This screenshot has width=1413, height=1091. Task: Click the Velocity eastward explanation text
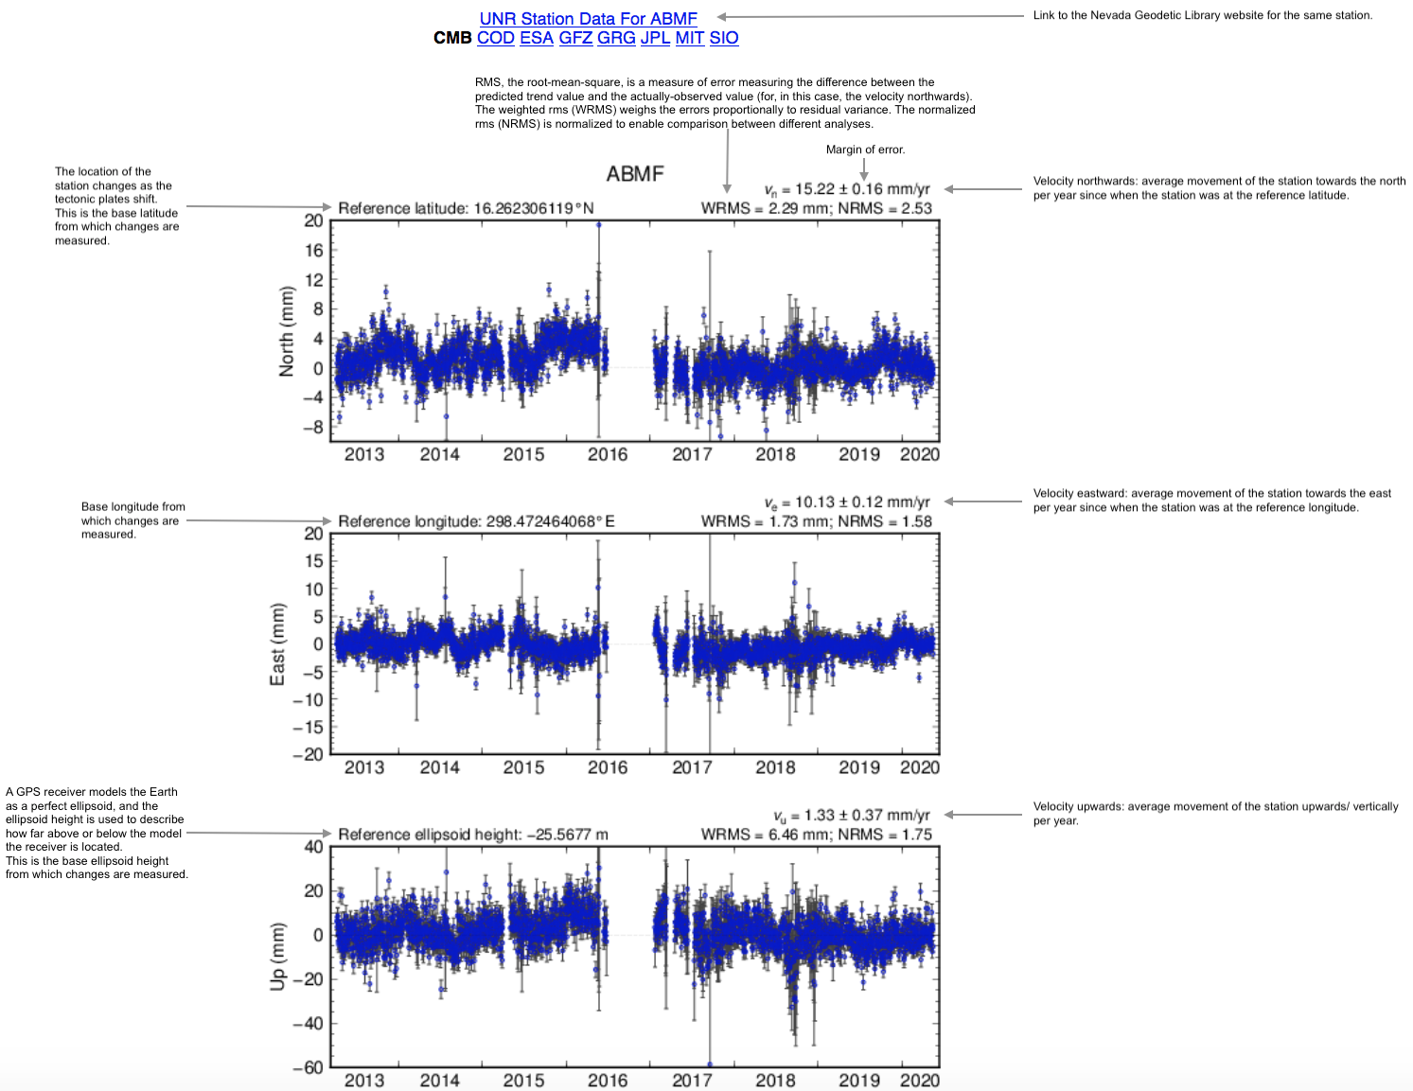1212,501
